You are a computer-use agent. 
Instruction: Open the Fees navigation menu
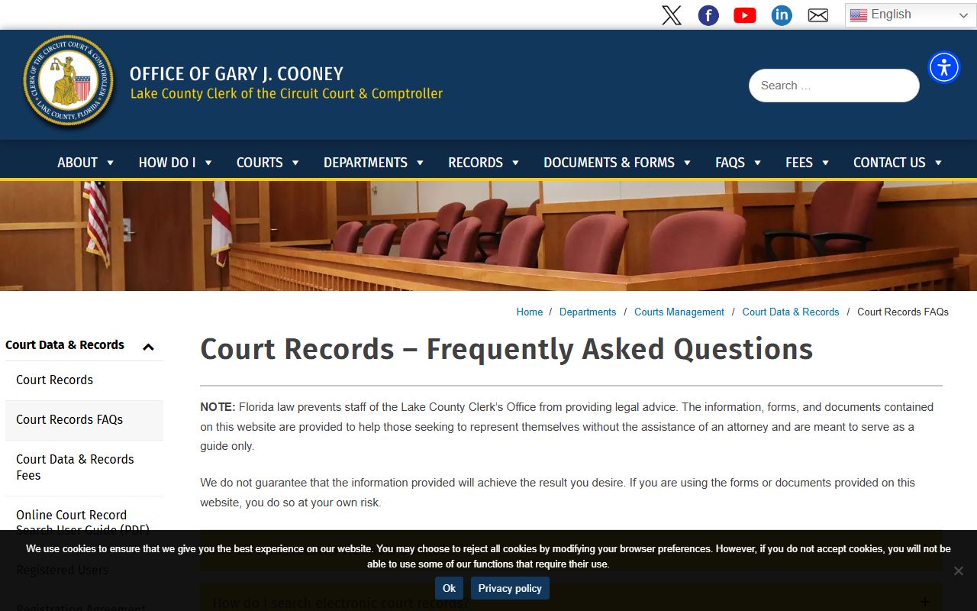[808, 163]
